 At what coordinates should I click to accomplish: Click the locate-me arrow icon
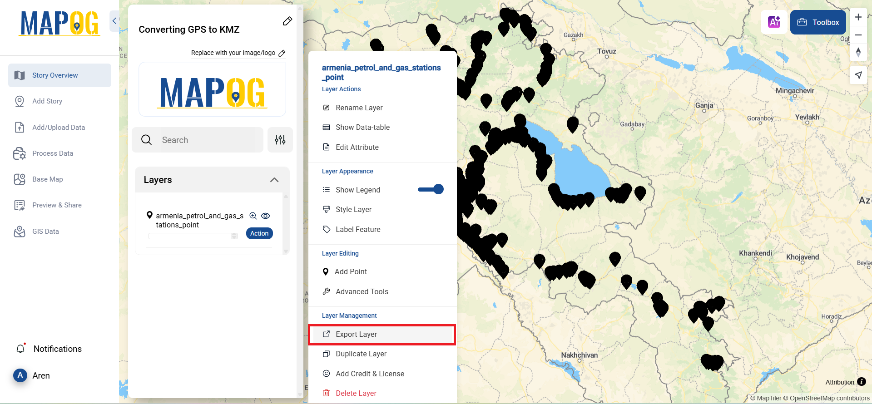[858, 75]
